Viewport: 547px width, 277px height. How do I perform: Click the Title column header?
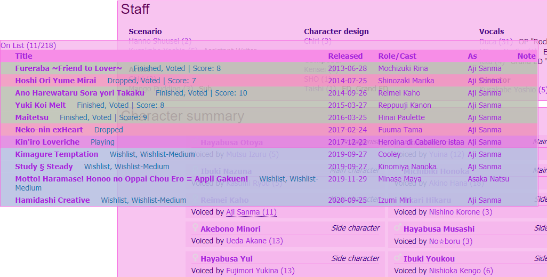(23, 56)
